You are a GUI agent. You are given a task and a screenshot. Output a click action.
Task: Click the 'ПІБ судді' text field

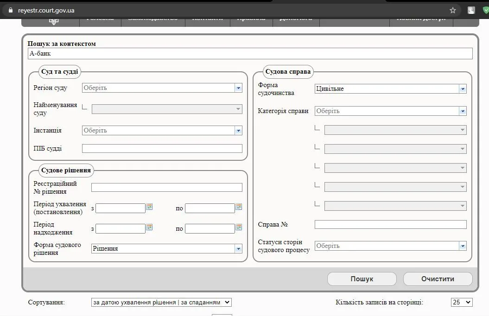pyautogui.click(x=162, y=149)
